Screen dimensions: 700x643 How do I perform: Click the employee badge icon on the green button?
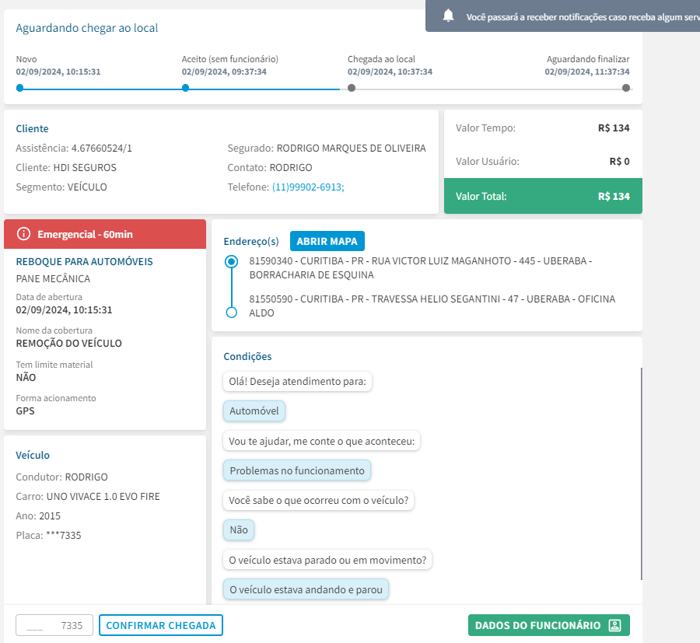click(x=614, y=625)
